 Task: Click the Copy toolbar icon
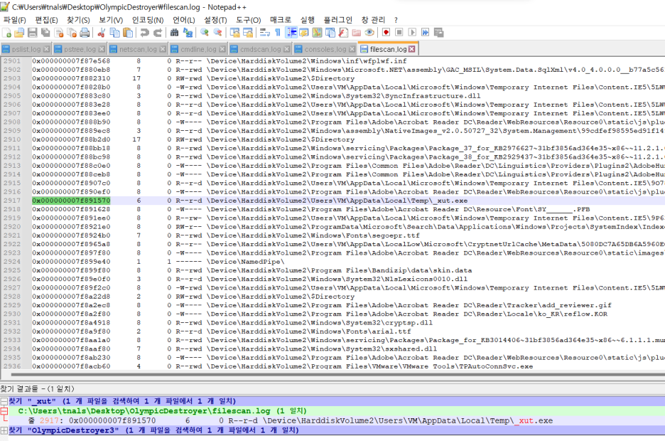click(x=114, y=33)
